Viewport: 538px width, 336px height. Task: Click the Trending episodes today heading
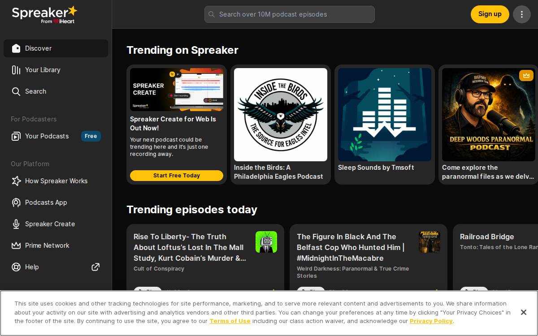click(x=192, y=210)
